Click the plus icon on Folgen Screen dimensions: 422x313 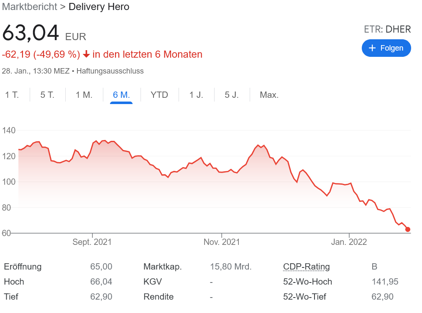pyautogui.click(x=372, y=48)
